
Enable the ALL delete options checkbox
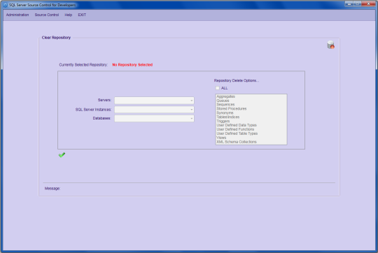coord(218,88)
